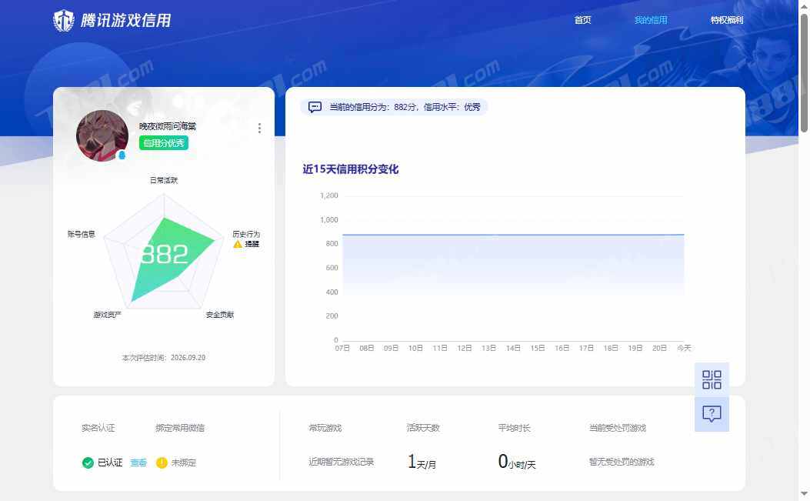
Task: Click the 07日 label on chart axis
Action: 342,348
